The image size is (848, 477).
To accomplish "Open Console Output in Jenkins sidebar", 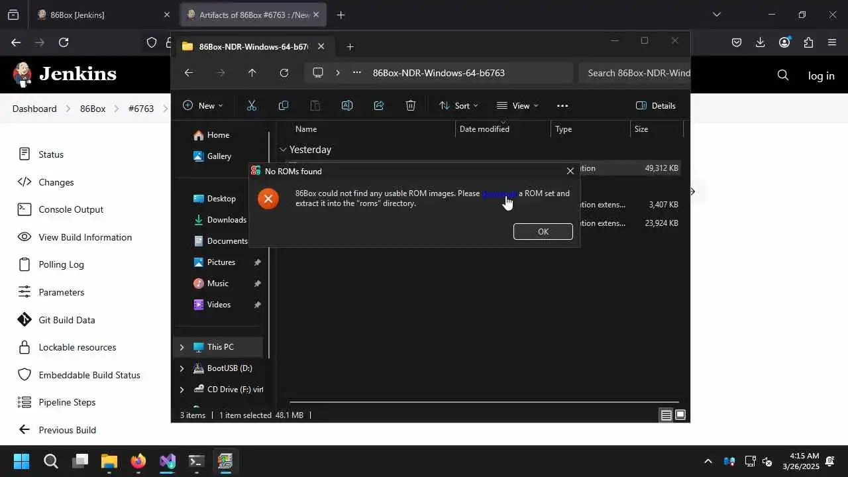I will pyautogui.click(x=71, y=209).
